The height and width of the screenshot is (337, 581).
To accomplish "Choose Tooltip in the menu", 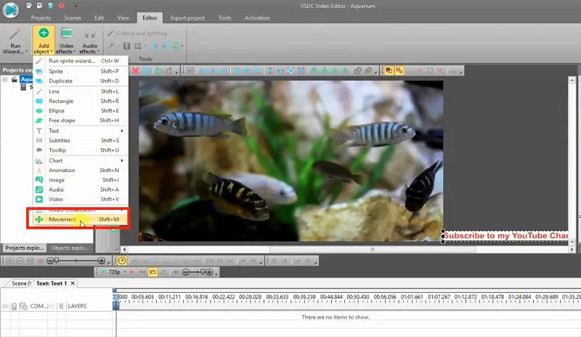I will (81, 150).
